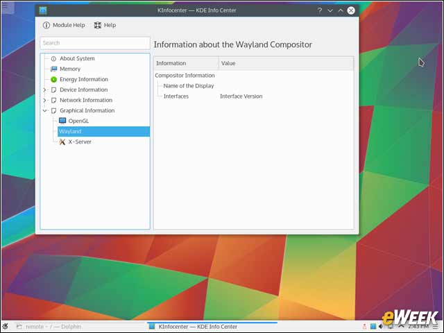Open the OpenGL module

[78, 121]
